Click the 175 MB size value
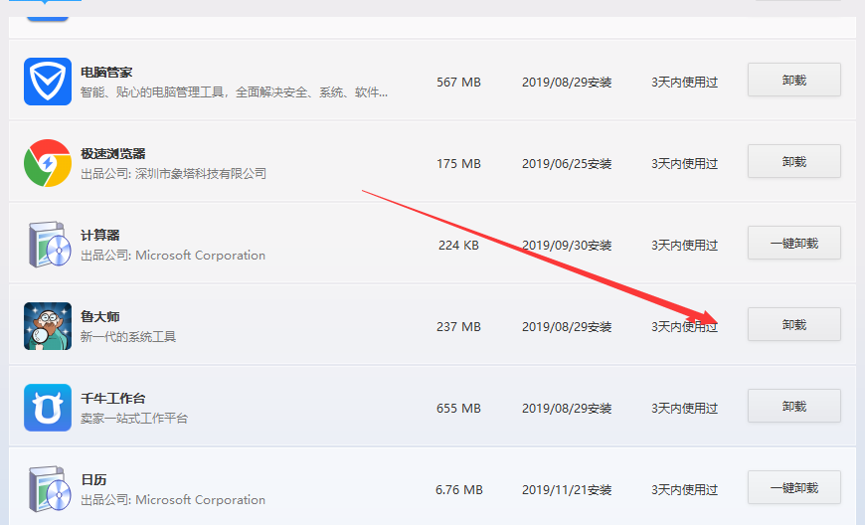The height and width of the screenshot is (525, 865). point(458,164)
